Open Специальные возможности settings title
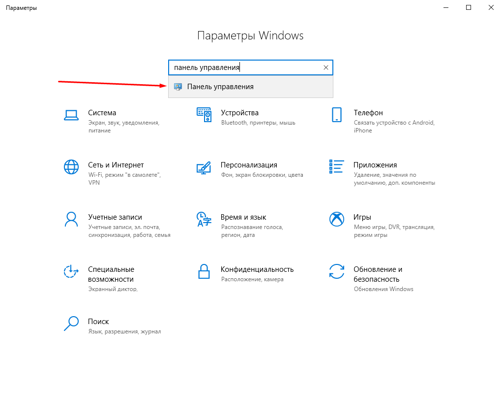 (111, 274)
